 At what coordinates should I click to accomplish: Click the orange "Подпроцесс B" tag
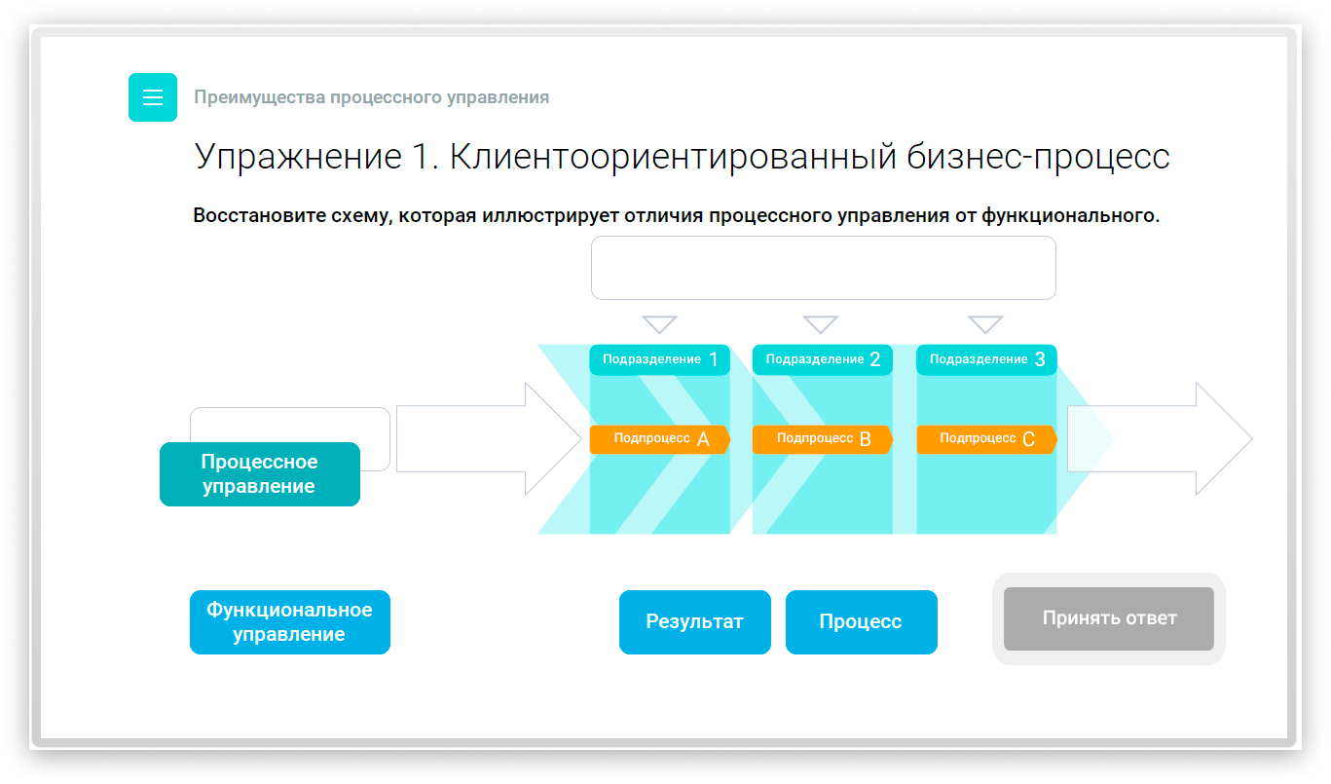pyautogui.click(x=823, y=439)
